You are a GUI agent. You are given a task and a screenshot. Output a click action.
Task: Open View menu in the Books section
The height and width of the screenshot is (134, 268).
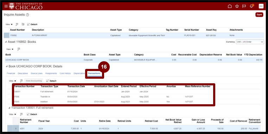pyautogui.click(x=10, y=49)
